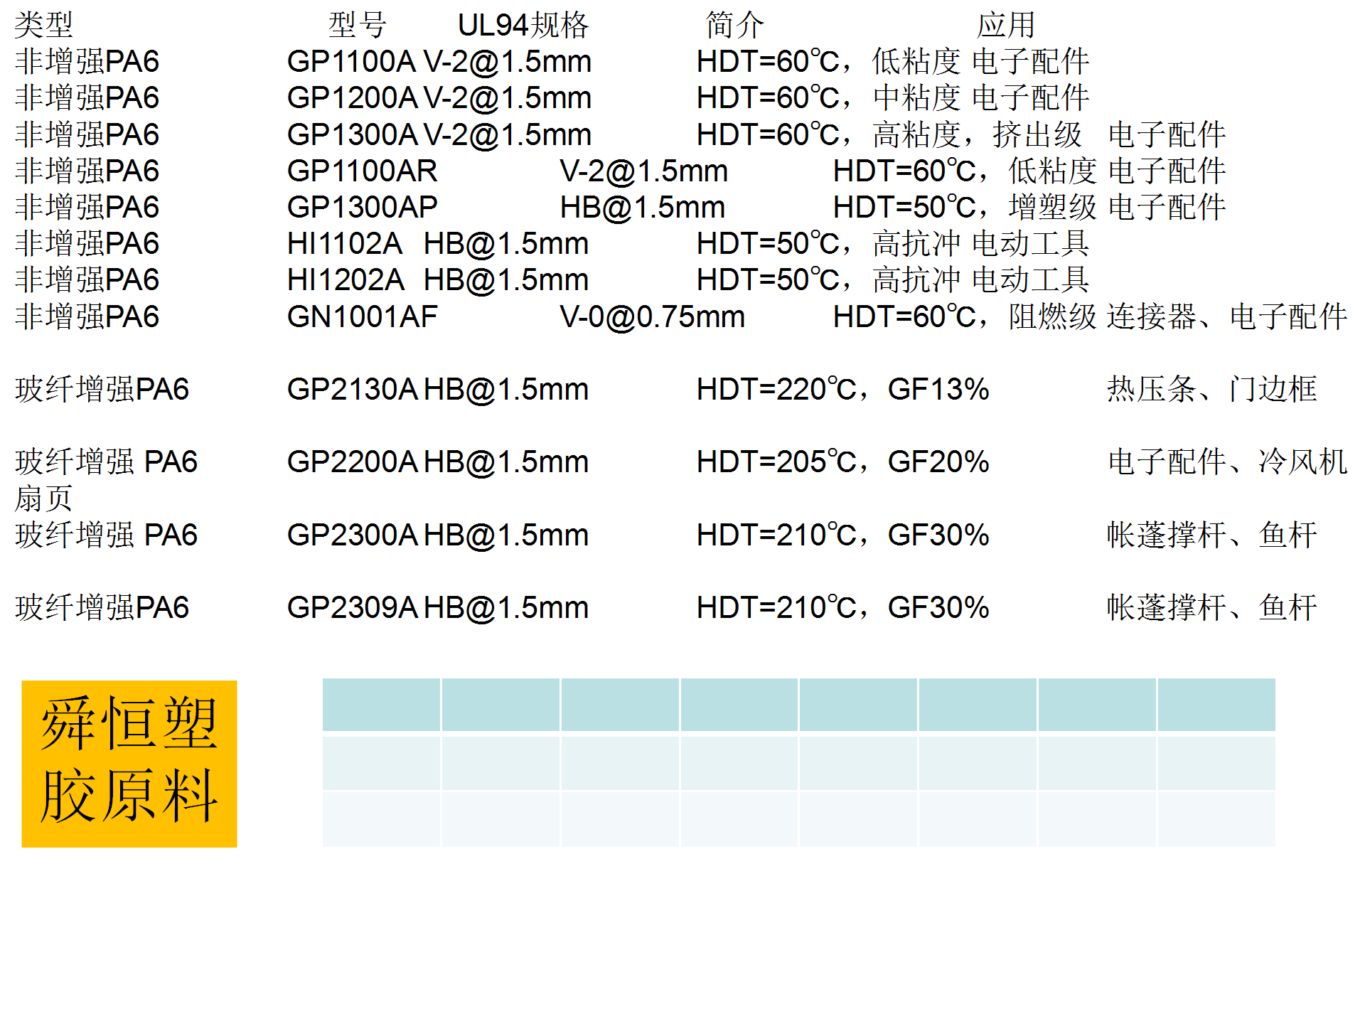Click HB@1.5mm in the GP1300AP row
The width and height of the screenshot is (1365, 1024).
[x=642, y=208]
